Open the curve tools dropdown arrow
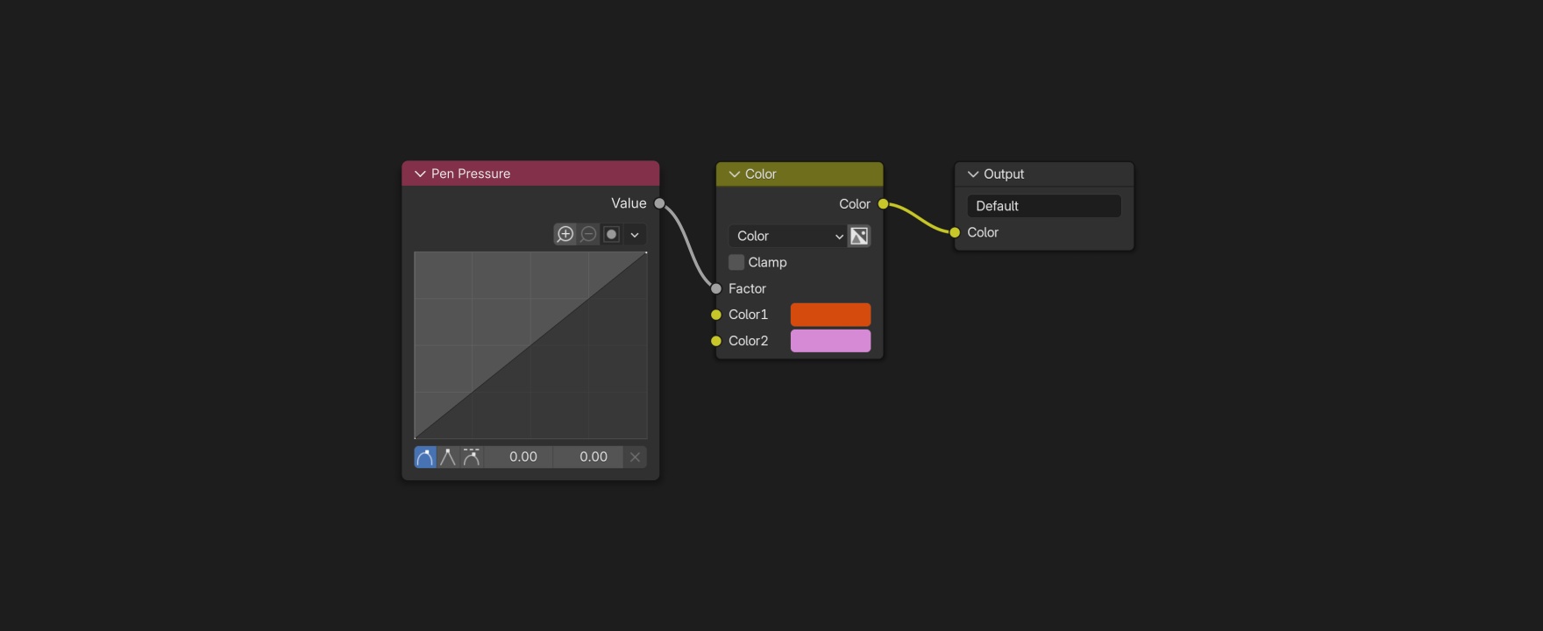Screen dimensions: 1543x631 tap(635, 234)
